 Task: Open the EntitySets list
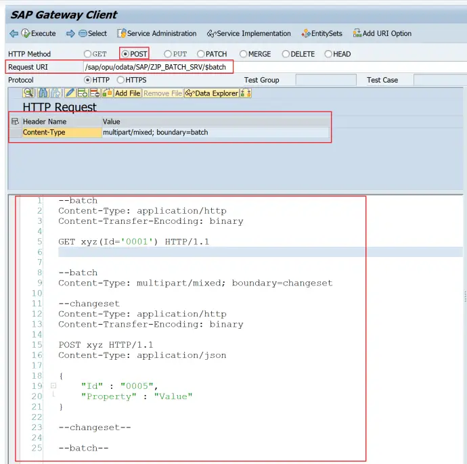[x=322, y=34]
